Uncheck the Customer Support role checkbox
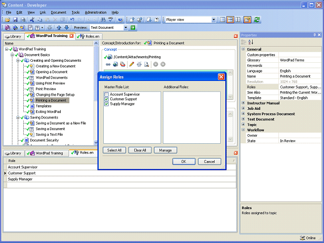This screenshot has width=324, height=243. (107, 99)
